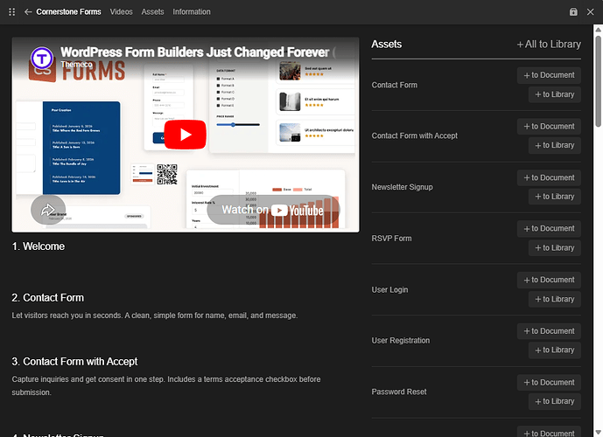Add Newsletter Signup to Document
Image resolution: width=603 pixels, height=437 pixels.
pos(549,177)
